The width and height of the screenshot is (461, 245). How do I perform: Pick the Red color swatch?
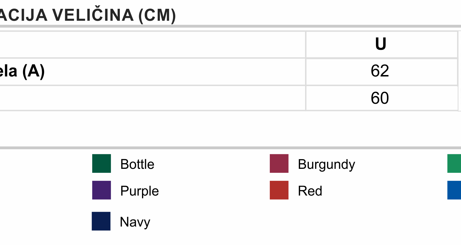[x=279, y=190]
